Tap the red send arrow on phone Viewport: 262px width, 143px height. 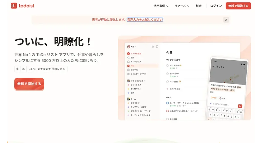pos(240,106)
